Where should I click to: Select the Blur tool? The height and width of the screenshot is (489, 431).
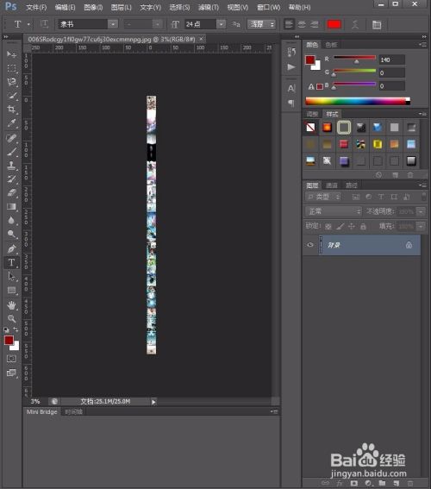[x=11, y=220]
